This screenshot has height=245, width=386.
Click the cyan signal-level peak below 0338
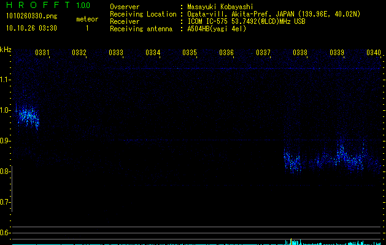click(291, 241)
